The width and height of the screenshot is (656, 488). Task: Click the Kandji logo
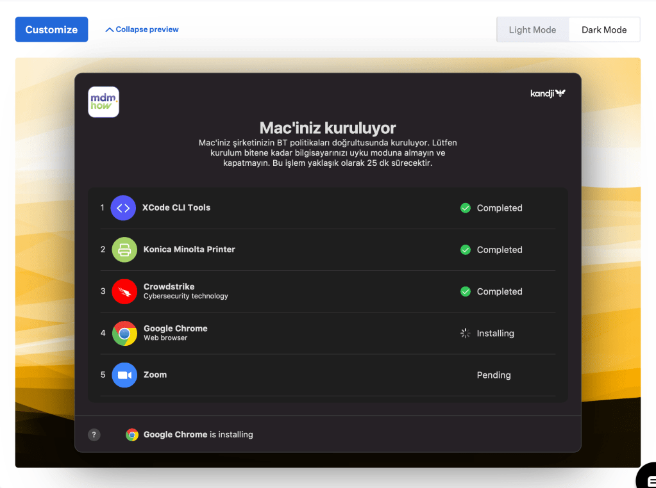click(x=548, y=94)
